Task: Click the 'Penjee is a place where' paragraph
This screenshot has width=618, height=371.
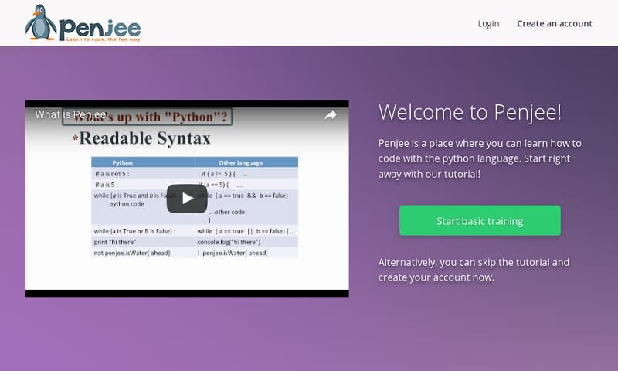Action: [480, 158]
